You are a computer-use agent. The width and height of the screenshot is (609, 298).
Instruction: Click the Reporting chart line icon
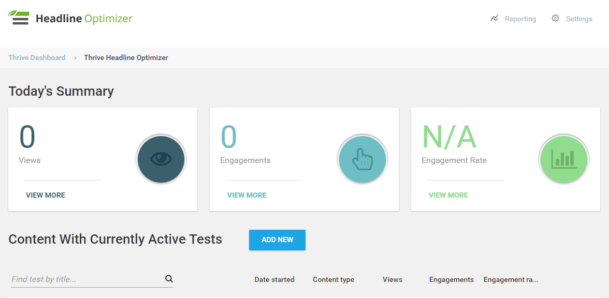[494, 19]
